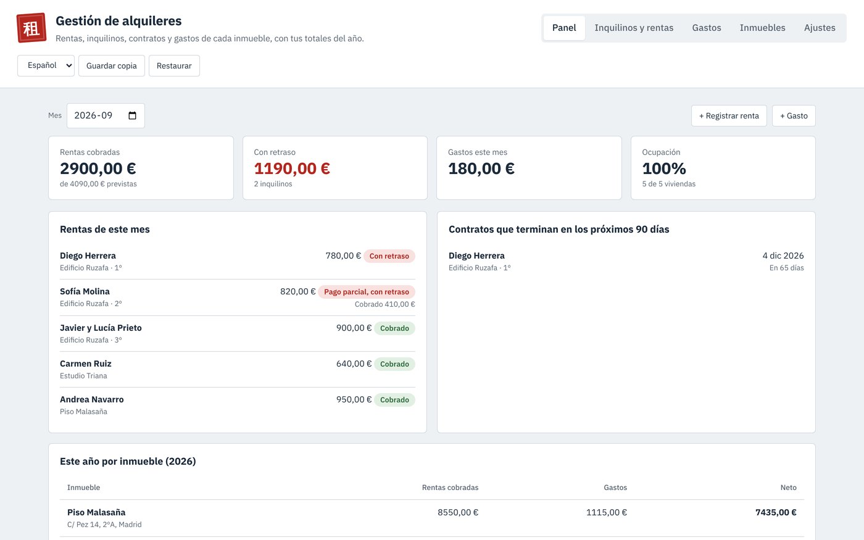Viewport: 864px width, 540px height.
Task: Click the Con retraso badge for Diego Herrera
Action: tap(389, 256)
